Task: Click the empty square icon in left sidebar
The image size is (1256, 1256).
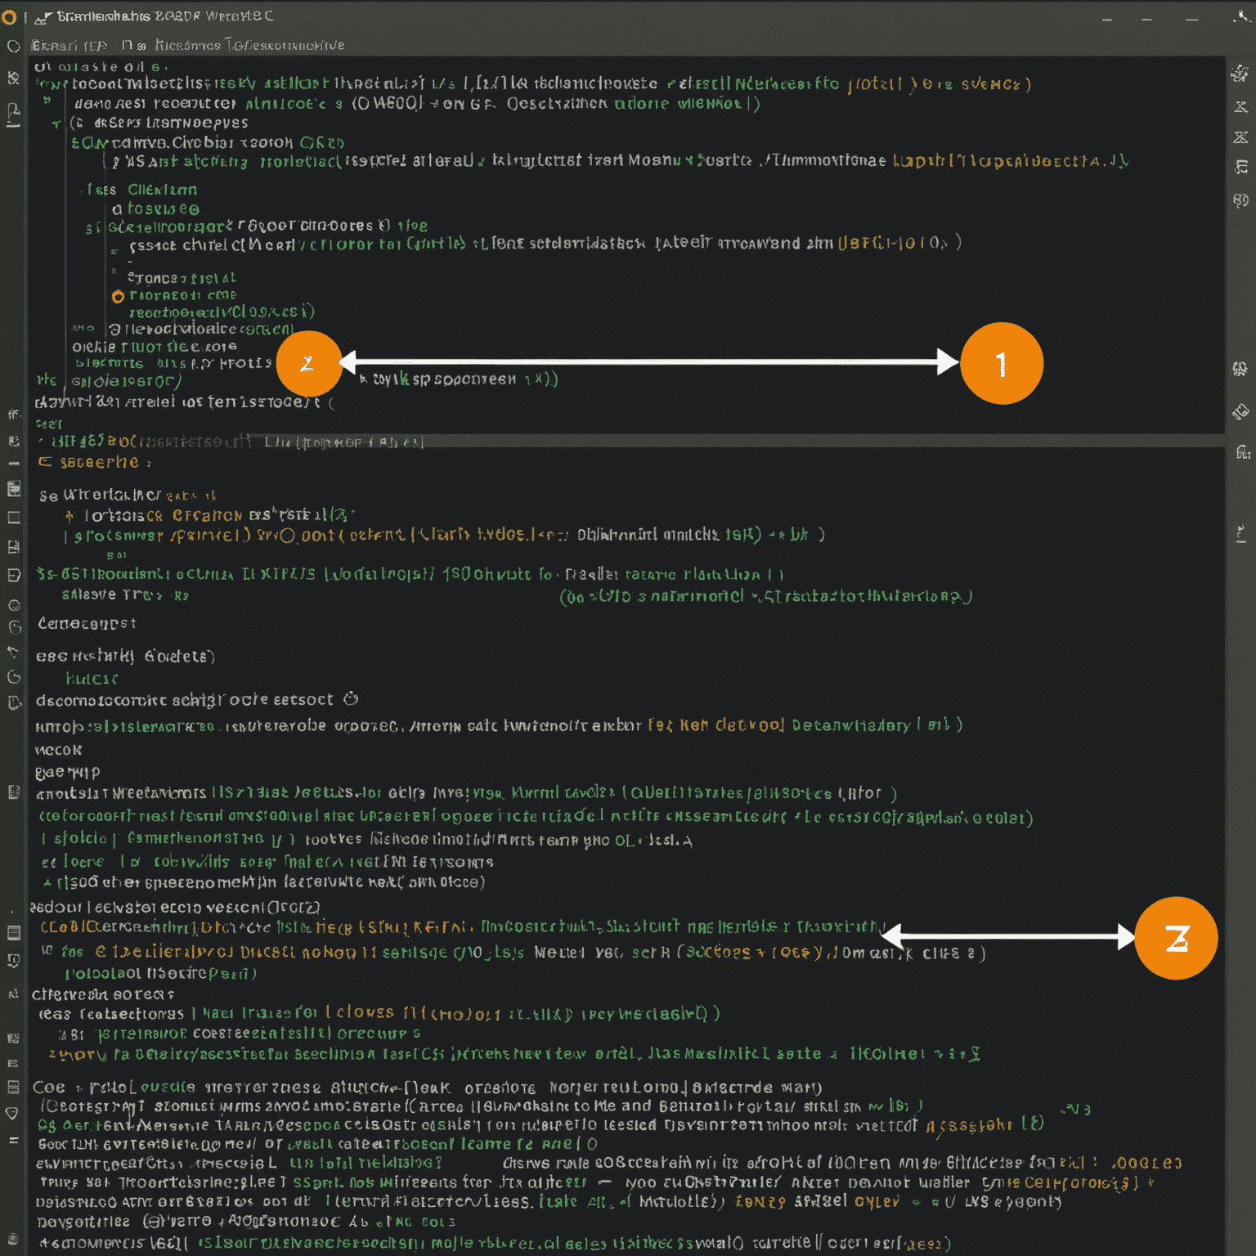Action: [x=14, y=518]
